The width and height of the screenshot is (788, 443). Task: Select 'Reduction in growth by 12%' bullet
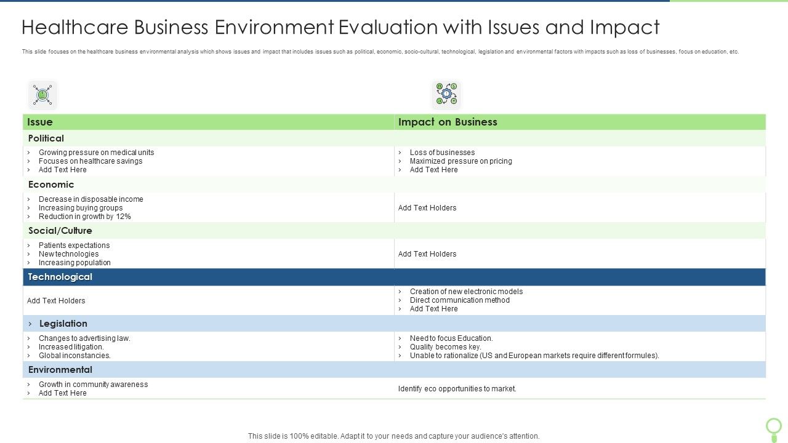pos(85,217)
